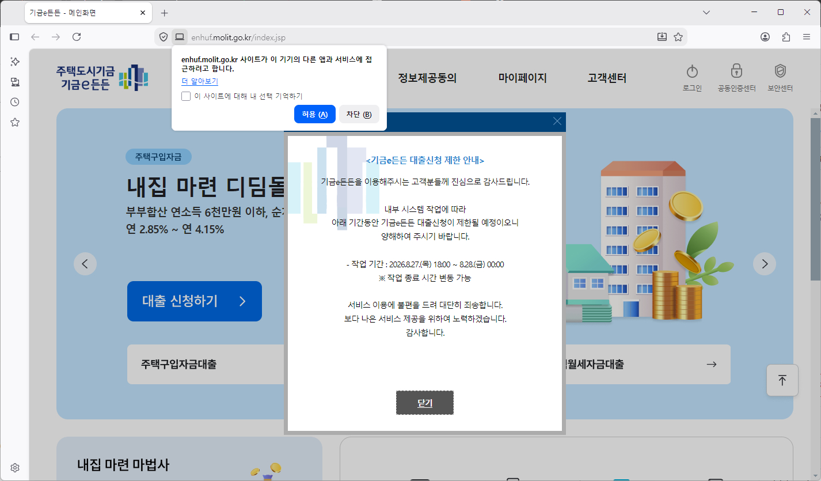Screen dimensions: 821x481
Task: Click the 닫기 button in popup
Action: click(x=425, y=403)
